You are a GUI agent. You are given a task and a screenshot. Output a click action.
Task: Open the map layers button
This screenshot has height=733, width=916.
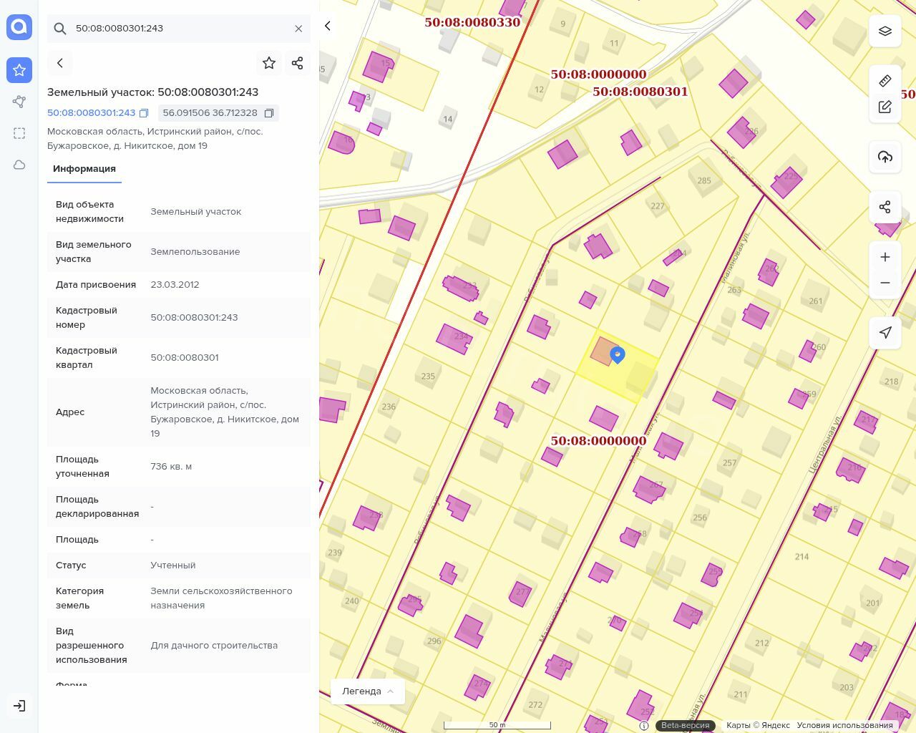click(x=885, y=31)
